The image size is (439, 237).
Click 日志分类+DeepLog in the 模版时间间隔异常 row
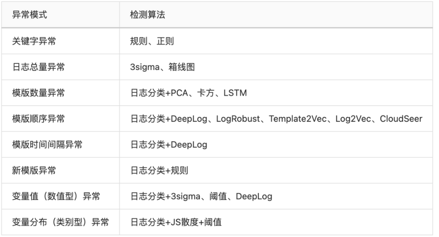click(x=169, y=145)
